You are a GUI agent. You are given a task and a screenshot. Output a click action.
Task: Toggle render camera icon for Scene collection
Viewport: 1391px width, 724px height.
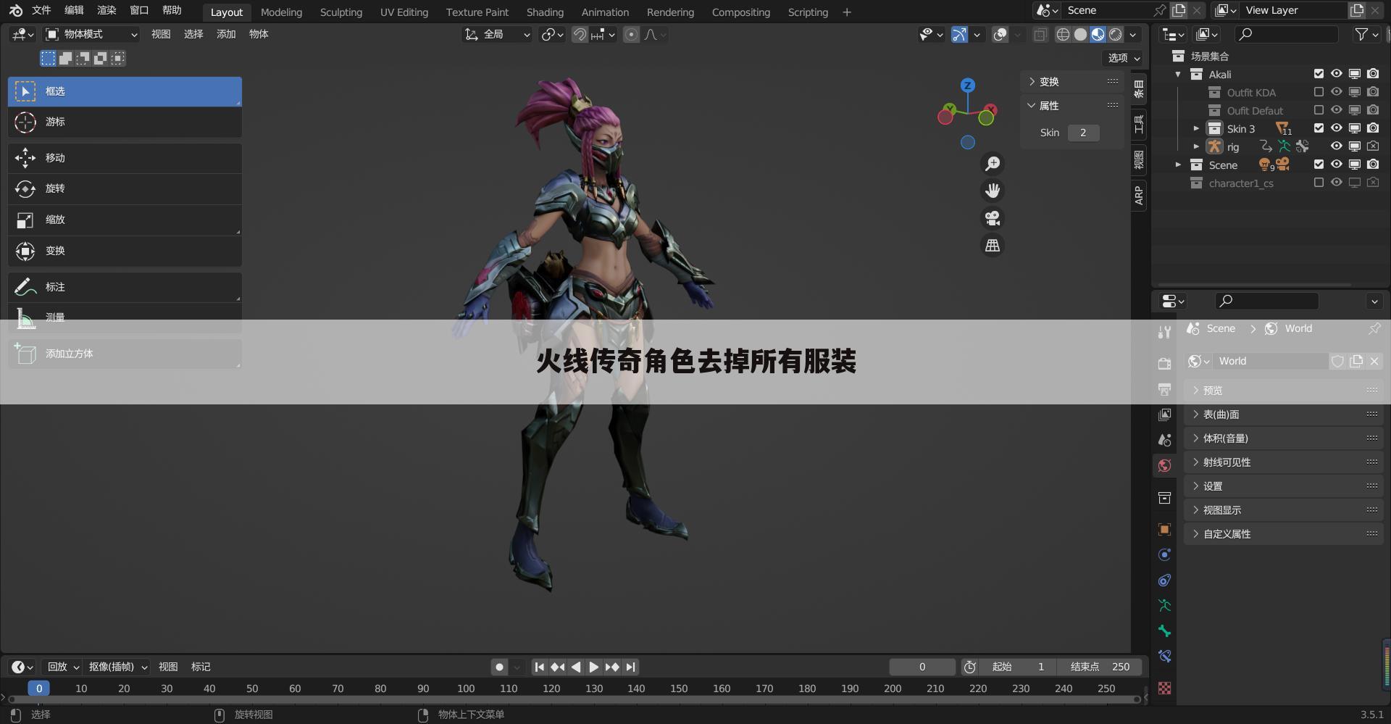tap(1373, 165)
